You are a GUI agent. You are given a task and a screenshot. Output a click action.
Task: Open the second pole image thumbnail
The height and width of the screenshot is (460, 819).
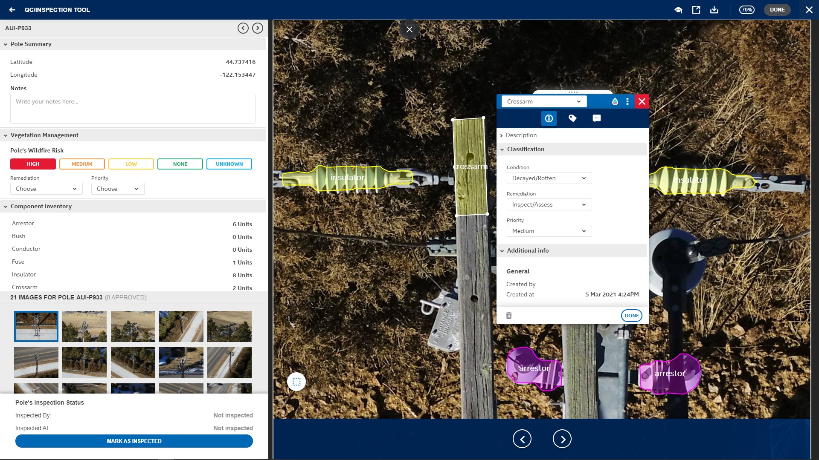point(84,326)
